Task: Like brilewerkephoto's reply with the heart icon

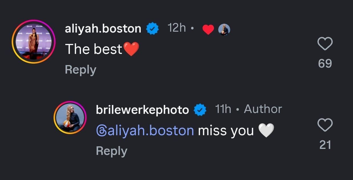Action: (325, 126)
